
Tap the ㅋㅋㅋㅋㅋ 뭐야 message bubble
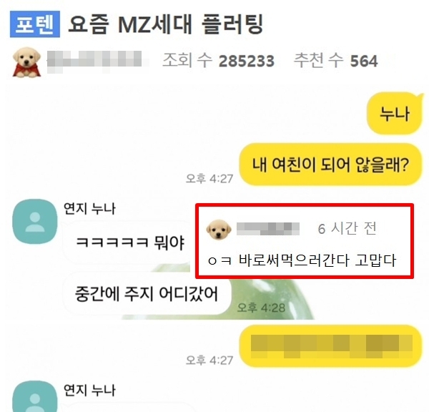pyautogui.click(x=127, y=242)
